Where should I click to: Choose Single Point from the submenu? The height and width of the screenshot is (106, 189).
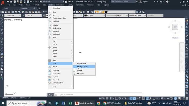84,64
